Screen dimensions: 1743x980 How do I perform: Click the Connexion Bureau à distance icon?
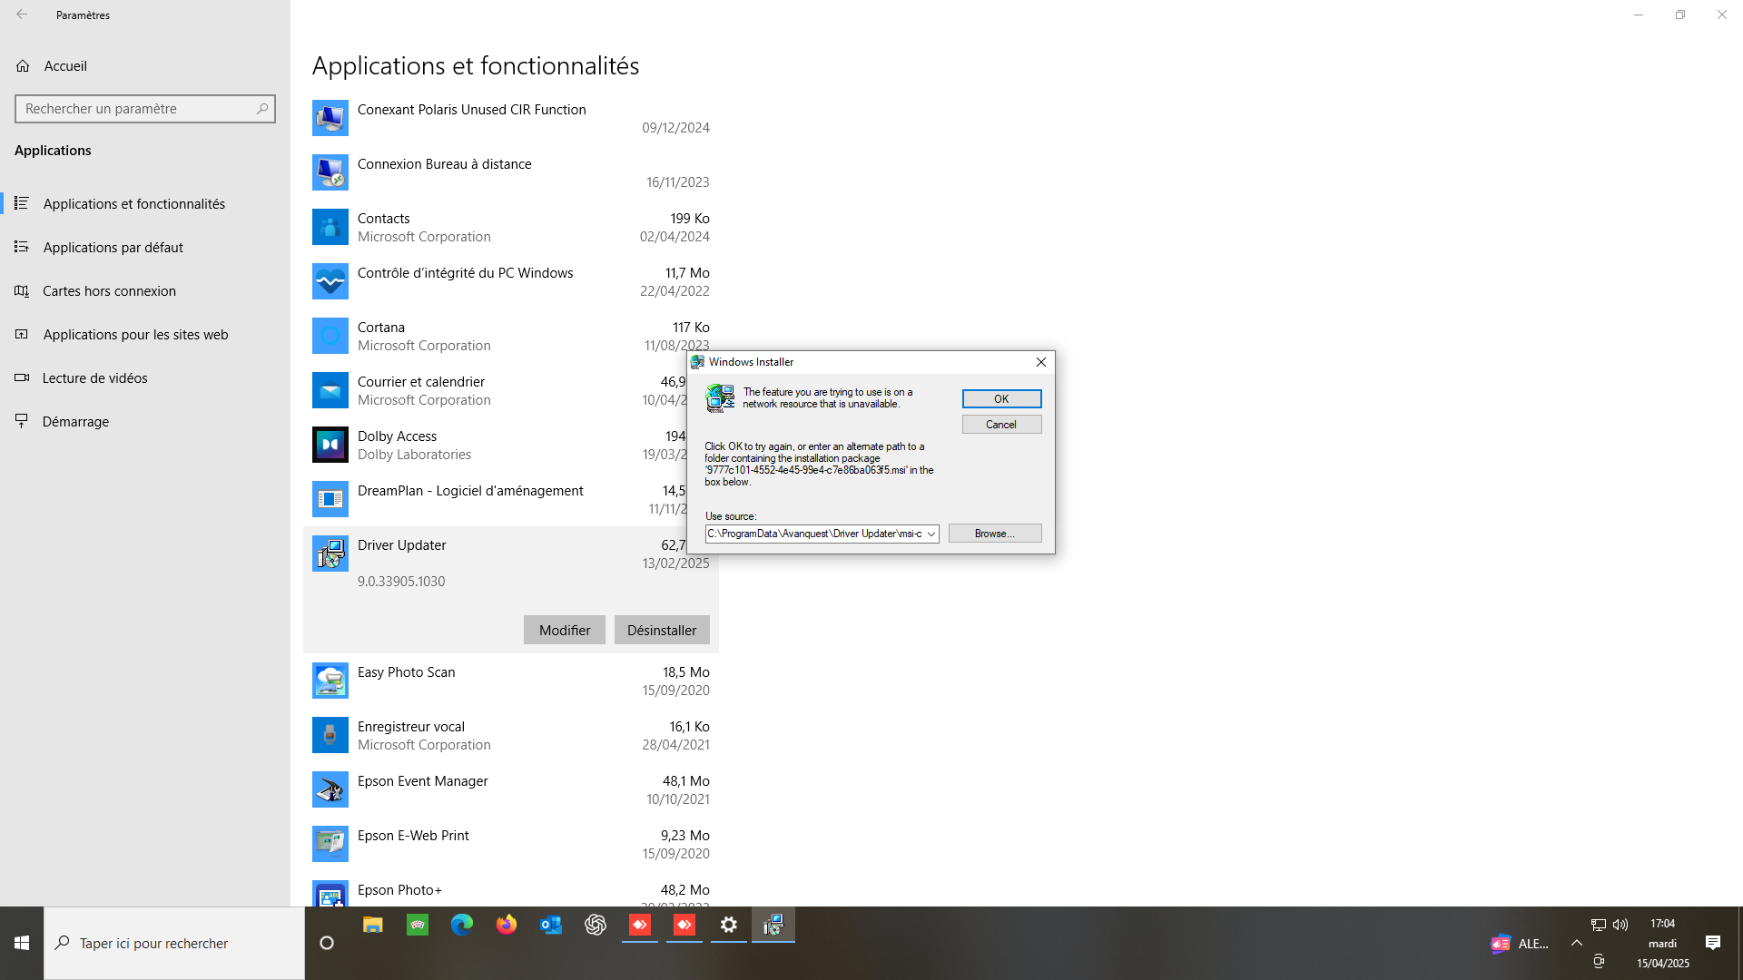click(x=330, y=172)
